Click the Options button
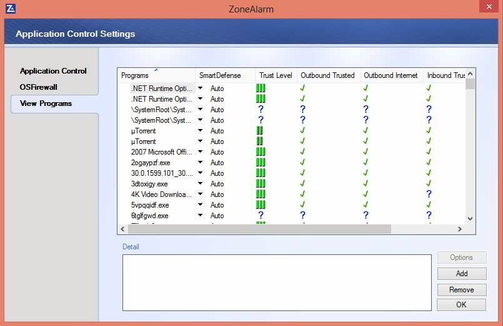 point(461,257)
